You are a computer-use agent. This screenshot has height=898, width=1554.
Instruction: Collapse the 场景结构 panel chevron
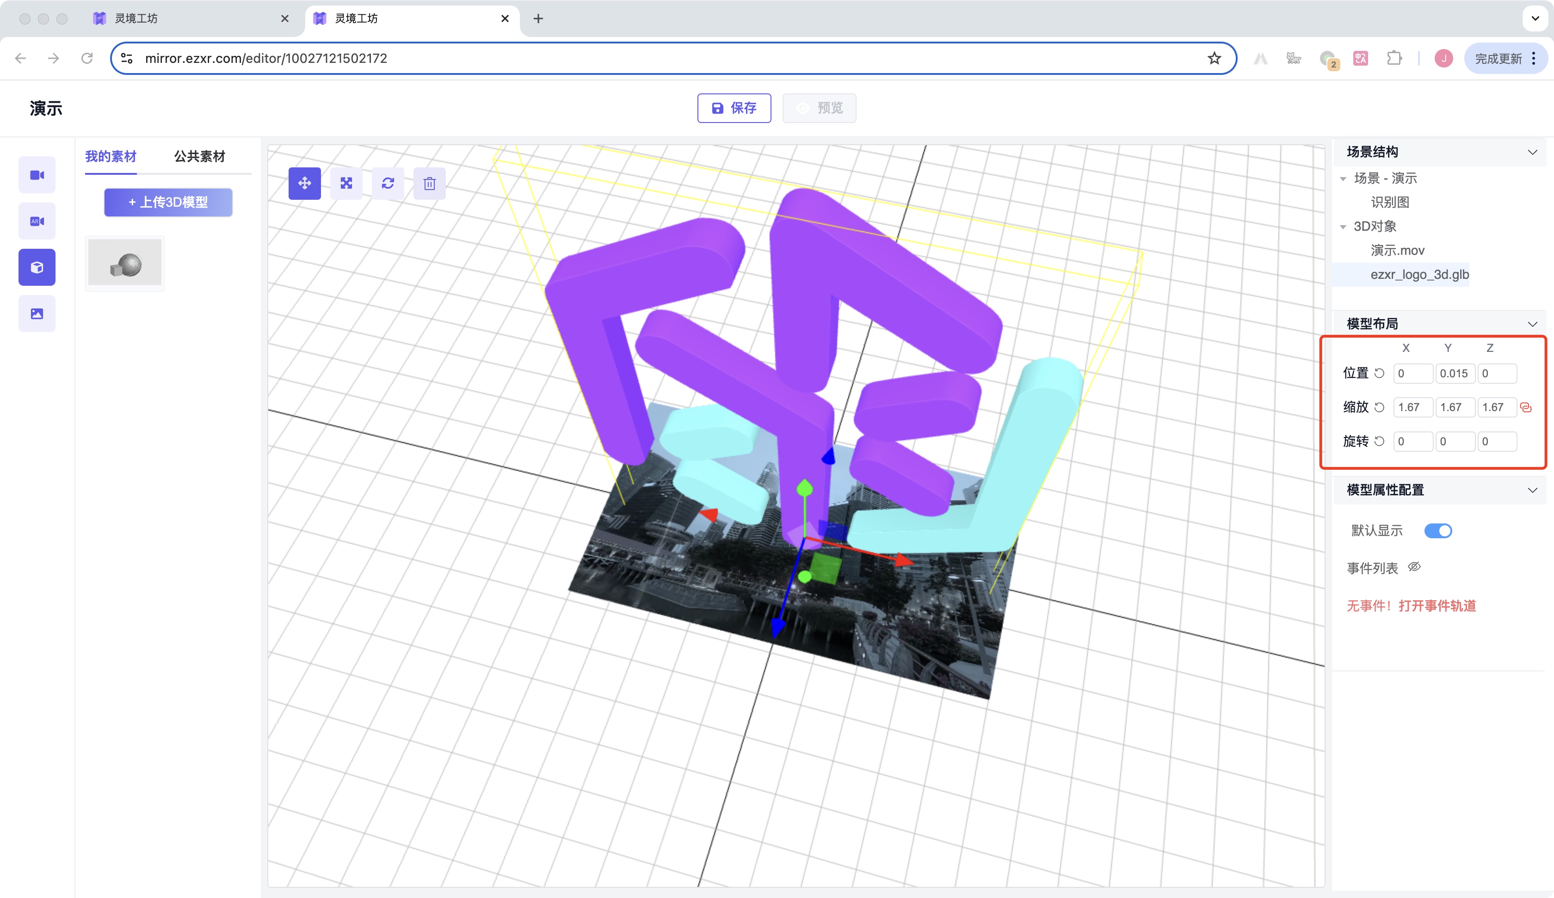click(x=1532, y=152)
